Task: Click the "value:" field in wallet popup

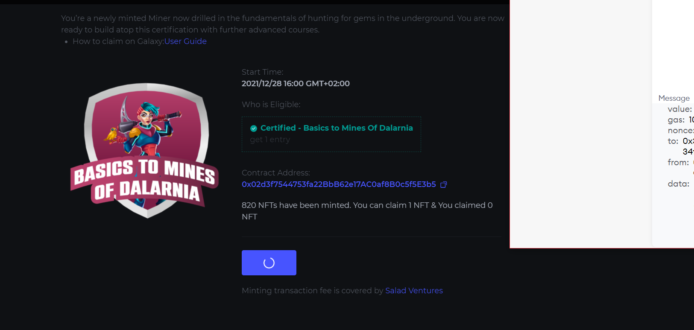Action: (680, 109)
